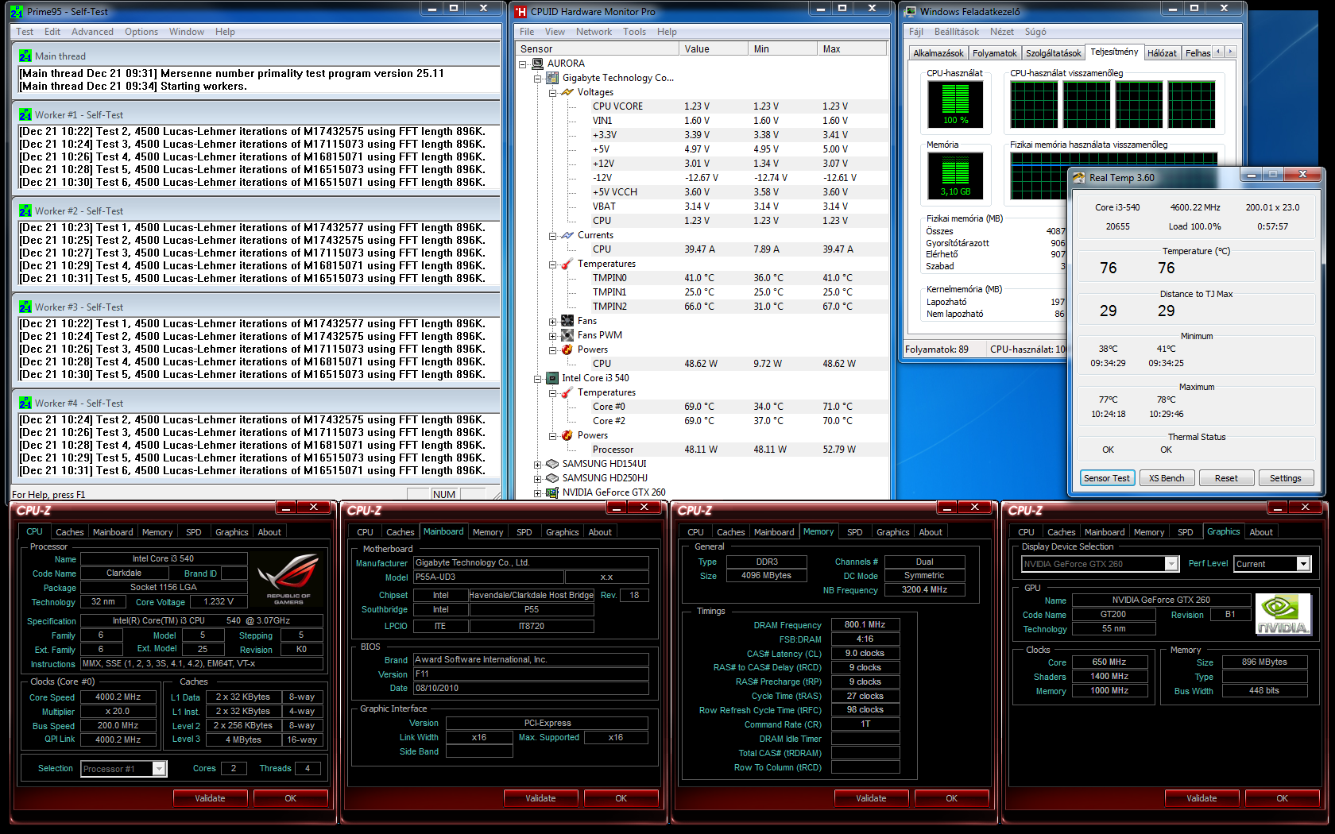The image size is (1335, 834).
Task: Click the thermometer icon beside Gigabyte Temperatures
Action: click(567, 264)
